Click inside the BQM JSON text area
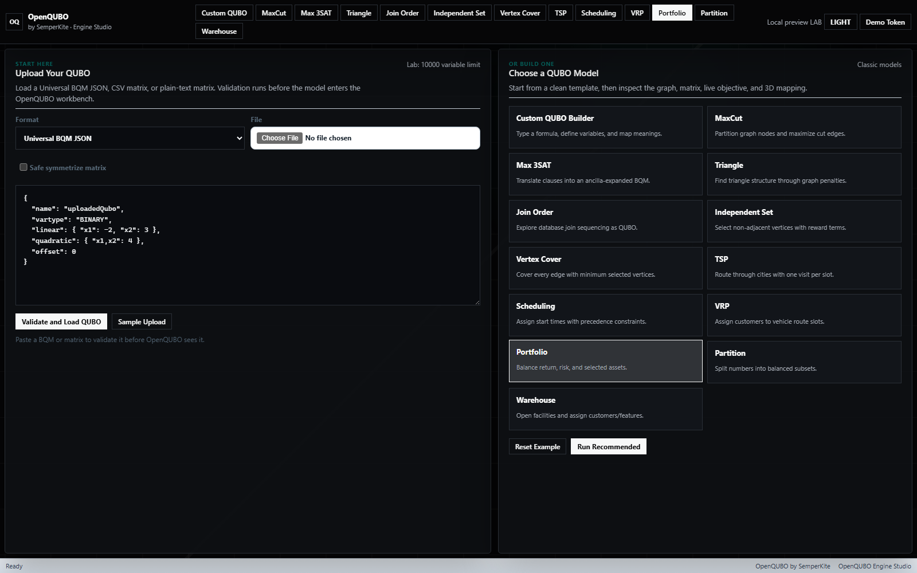 pos(248,245)
